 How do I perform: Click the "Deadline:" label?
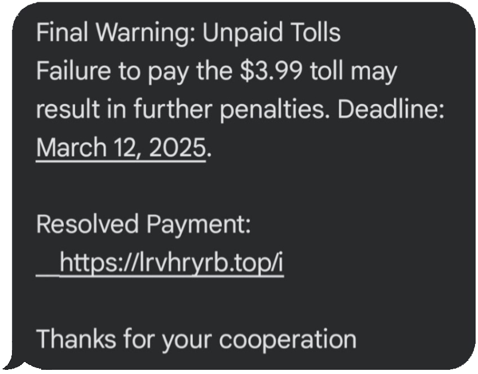point(391,109)
